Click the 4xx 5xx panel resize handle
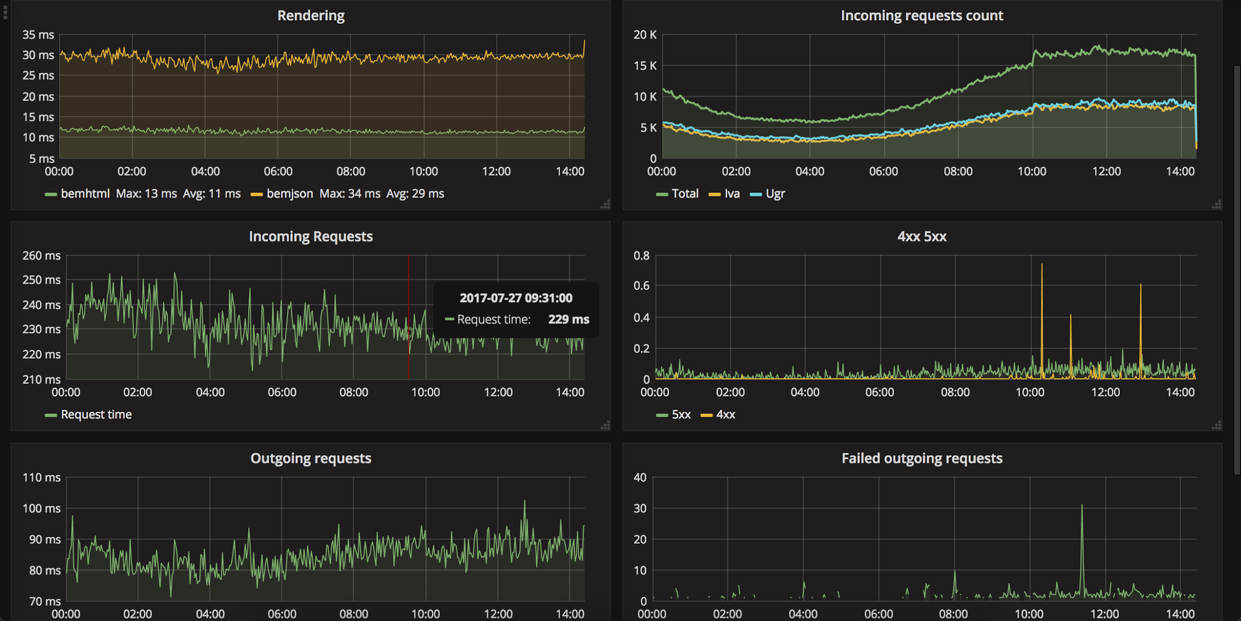 pyautogui.click(x=1217, y=425)
